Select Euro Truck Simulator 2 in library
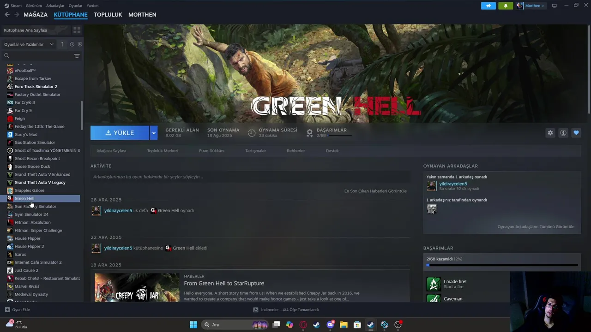The width and height of the screenshot is (591, 332). 36,87
